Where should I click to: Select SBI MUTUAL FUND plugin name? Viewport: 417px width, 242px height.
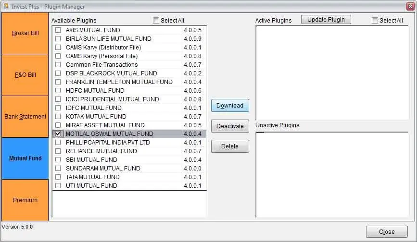[x=91, y=160]
